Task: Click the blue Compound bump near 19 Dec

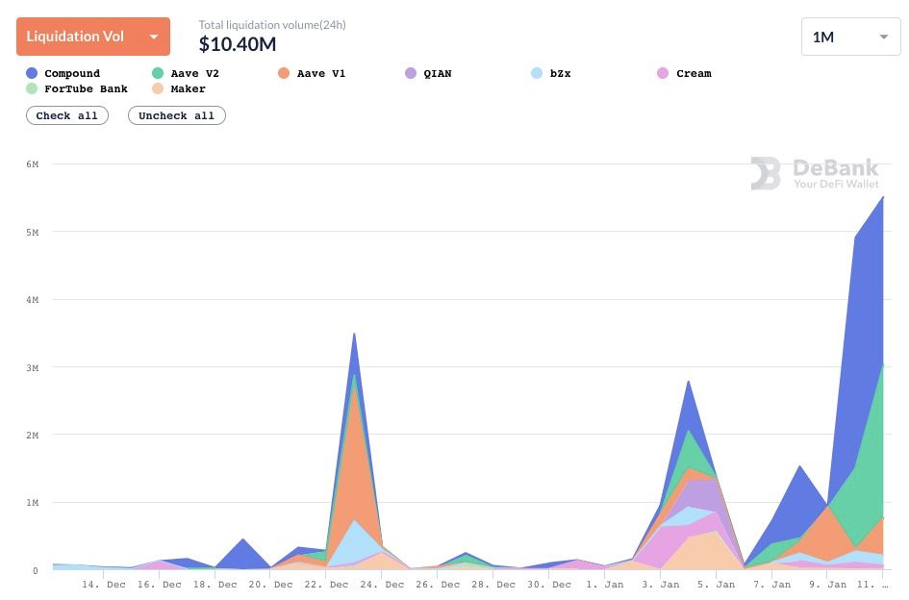Action: [242, 556]
